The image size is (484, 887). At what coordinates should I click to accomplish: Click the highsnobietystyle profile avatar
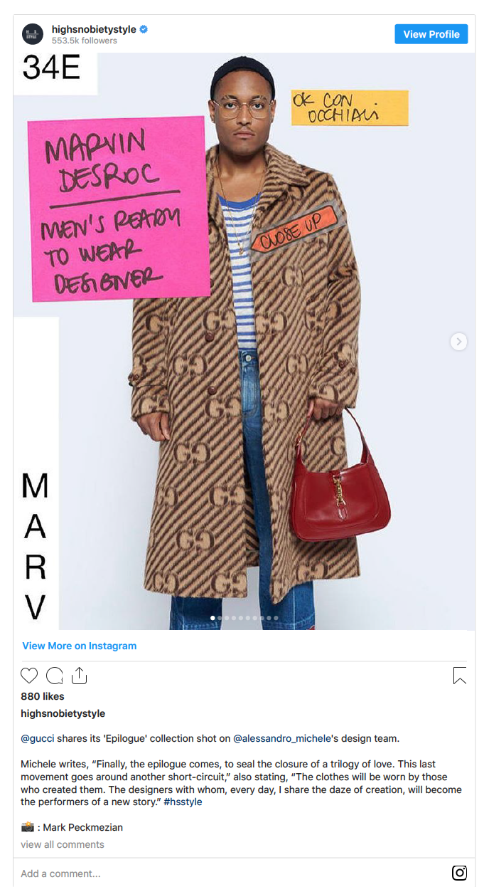click(33, 34)
